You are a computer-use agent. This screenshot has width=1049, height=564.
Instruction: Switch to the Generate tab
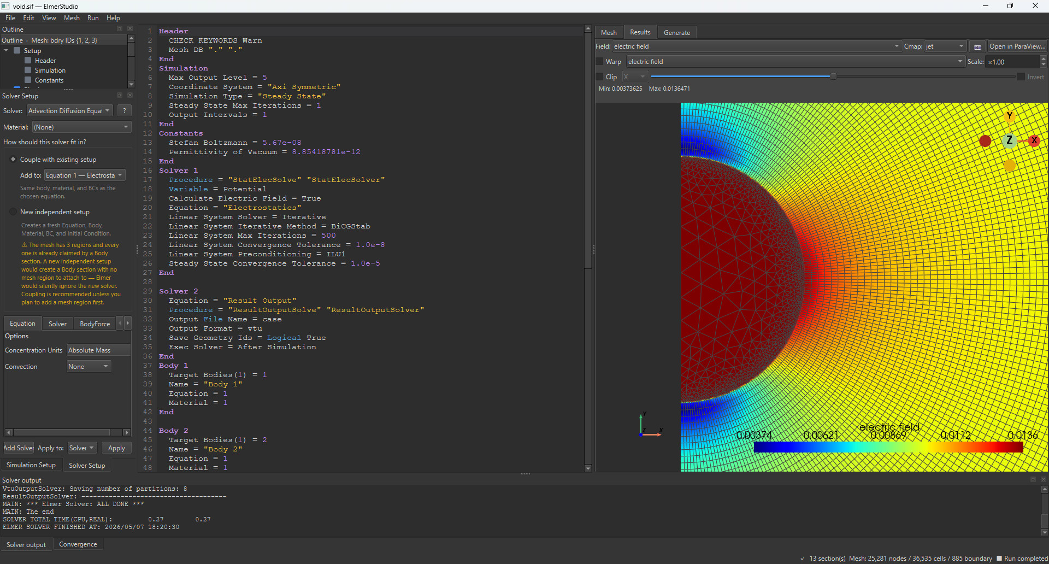(x=676, y=32)
